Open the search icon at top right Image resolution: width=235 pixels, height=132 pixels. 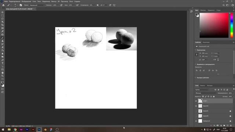coord(224,5)
